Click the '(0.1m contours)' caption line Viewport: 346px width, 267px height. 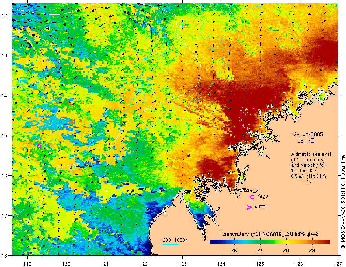308,160
